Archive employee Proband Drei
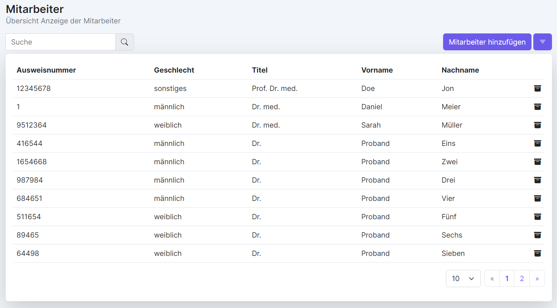 (538, 180)
